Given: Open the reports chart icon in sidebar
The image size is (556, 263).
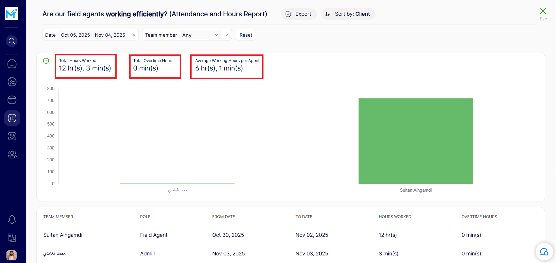Looking at the screenshot, I should (x=12, y=118).
